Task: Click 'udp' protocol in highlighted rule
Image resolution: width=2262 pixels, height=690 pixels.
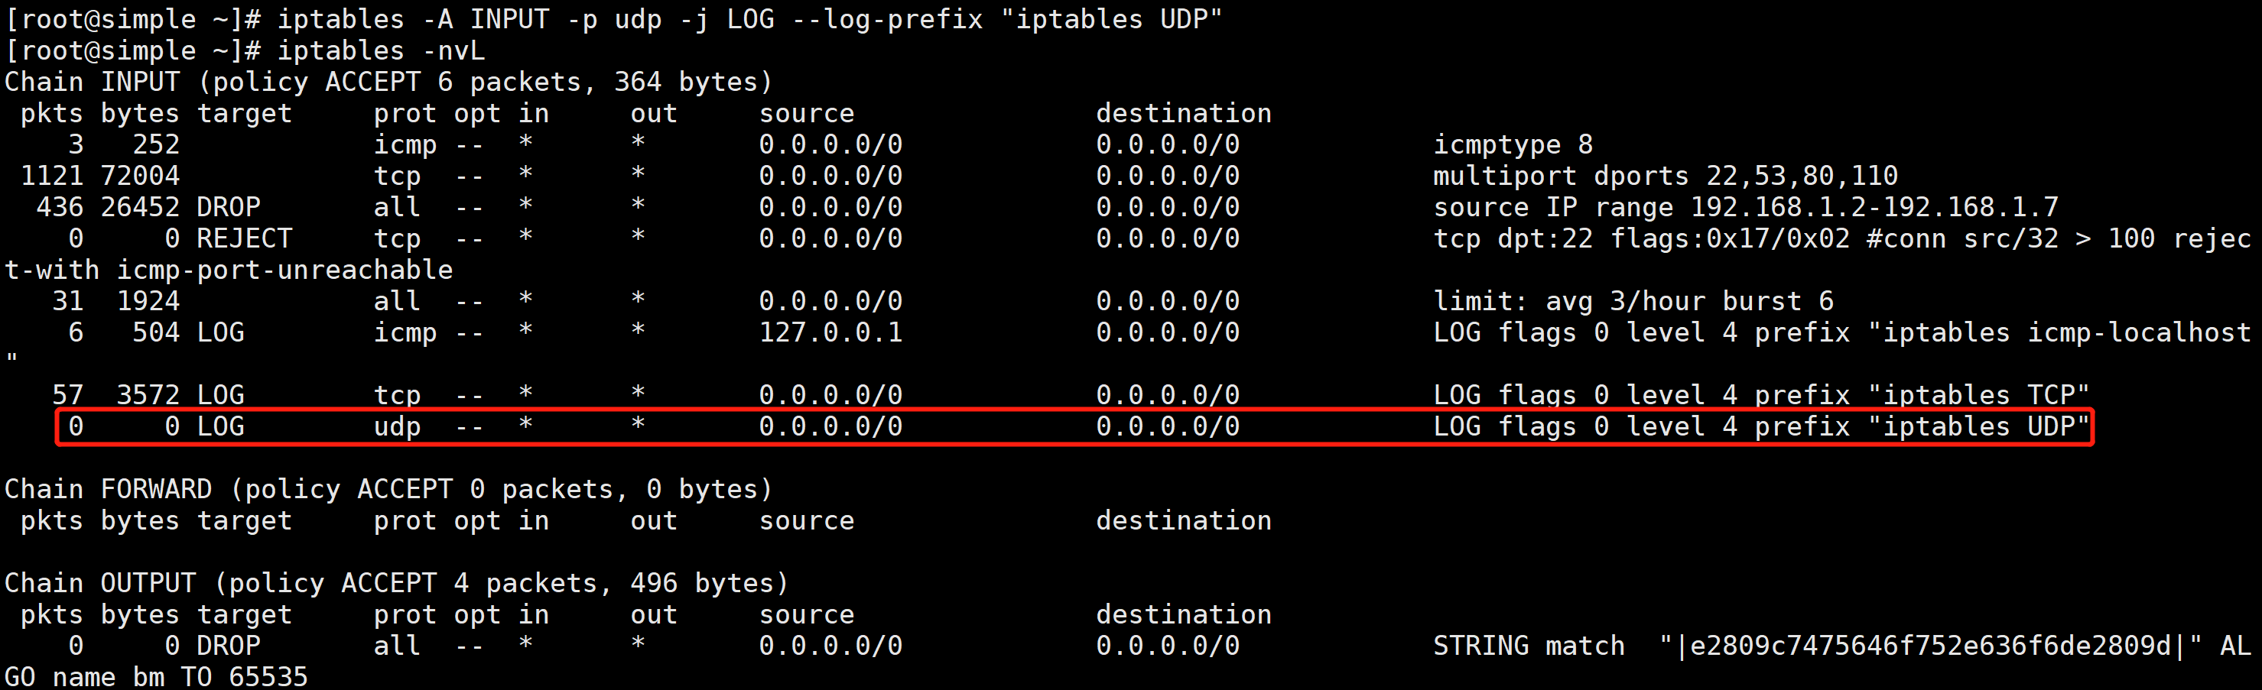Action: point(397,427)
